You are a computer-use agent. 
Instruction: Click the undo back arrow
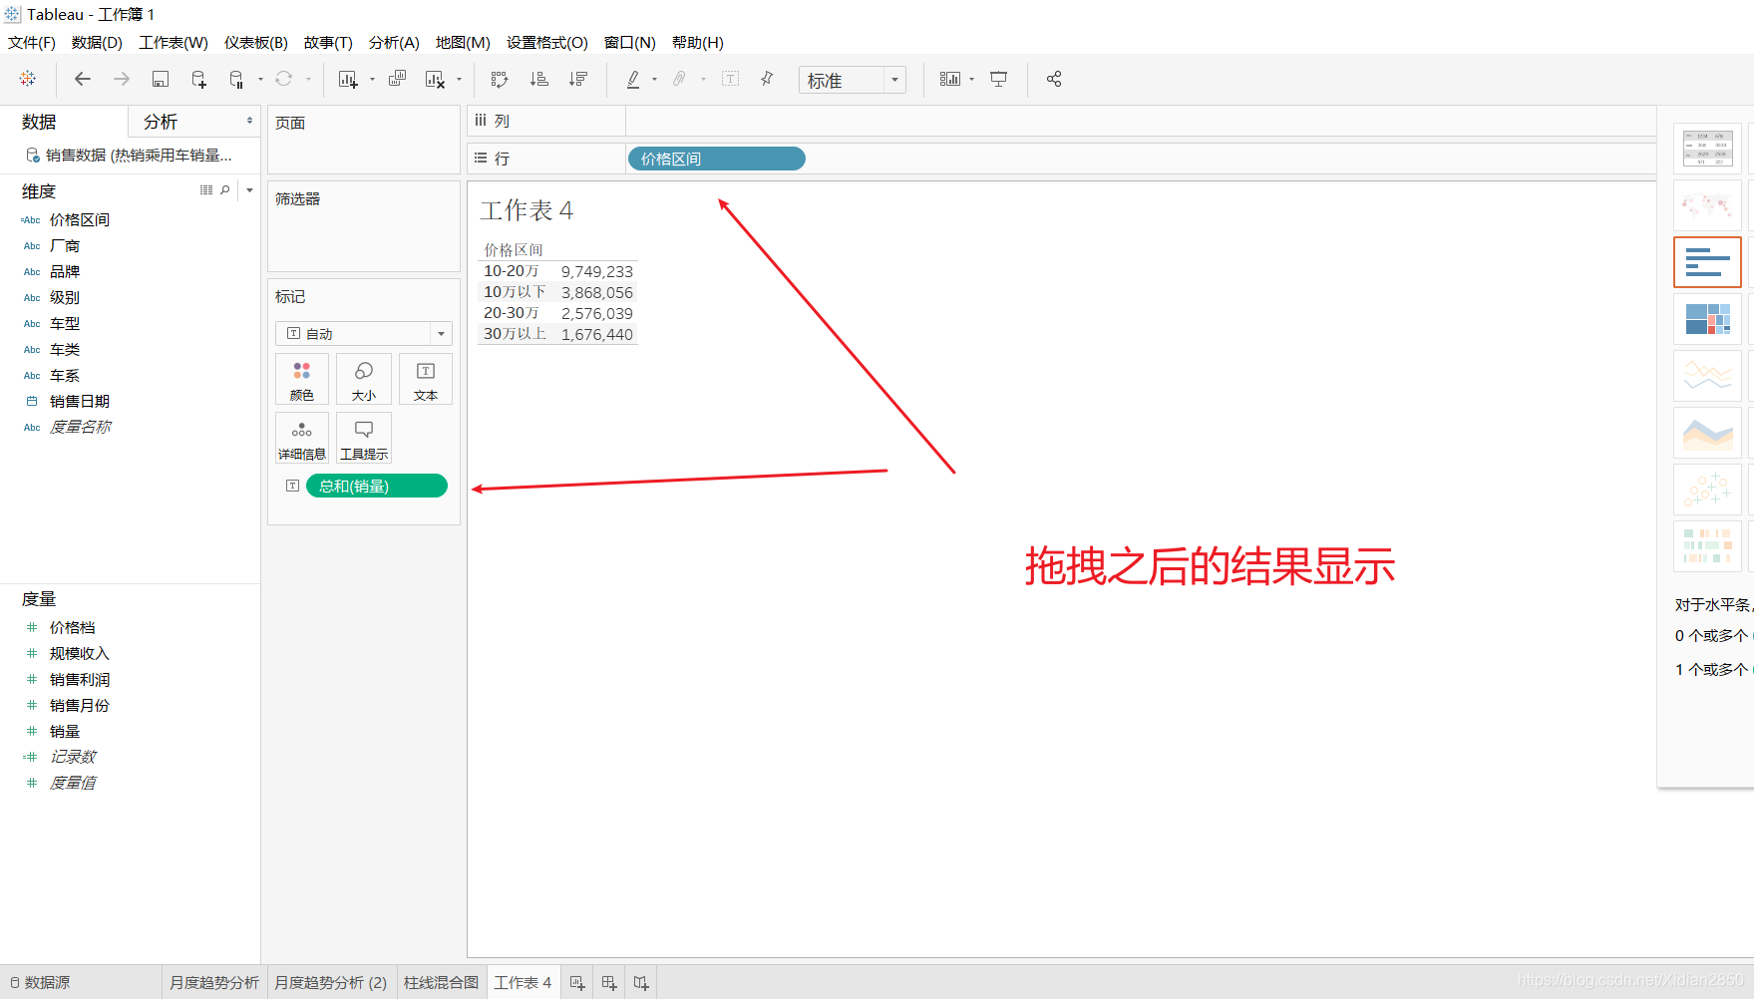click(83, 79)
